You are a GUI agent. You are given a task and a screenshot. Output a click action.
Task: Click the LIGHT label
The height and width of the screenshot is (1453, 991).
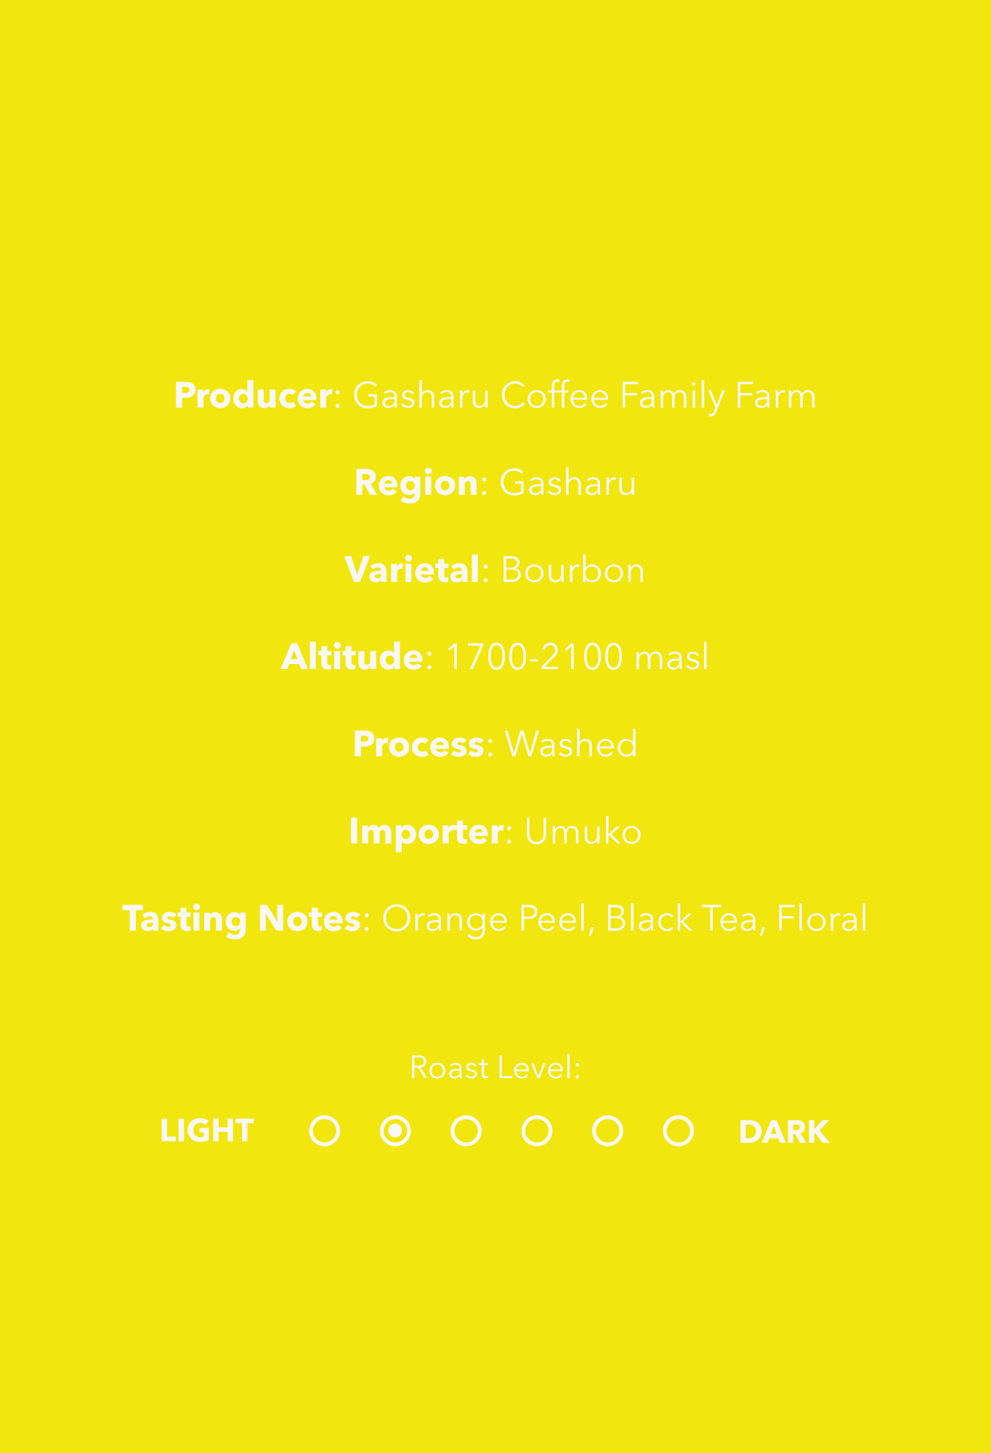[x=206, y=1131]
